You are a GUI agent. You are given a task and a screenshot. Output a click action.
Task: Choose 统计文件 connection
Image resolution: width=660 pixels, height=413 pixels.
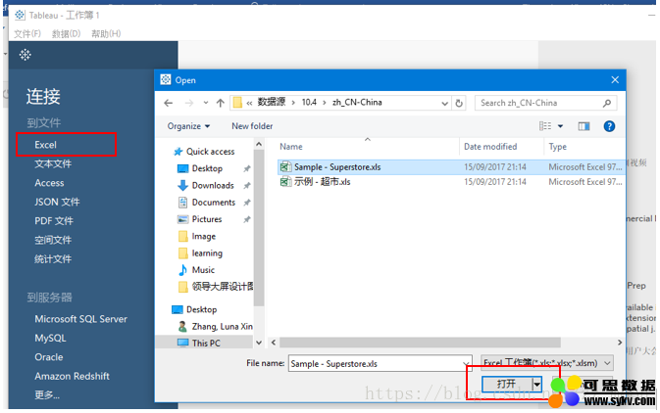point(53,258)
